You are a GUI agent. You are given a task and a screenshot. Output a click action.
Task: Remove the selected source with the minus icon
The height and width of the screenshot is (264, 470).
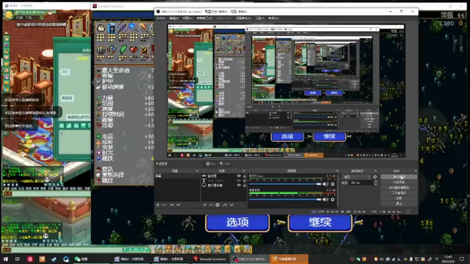tap(211, 205)
